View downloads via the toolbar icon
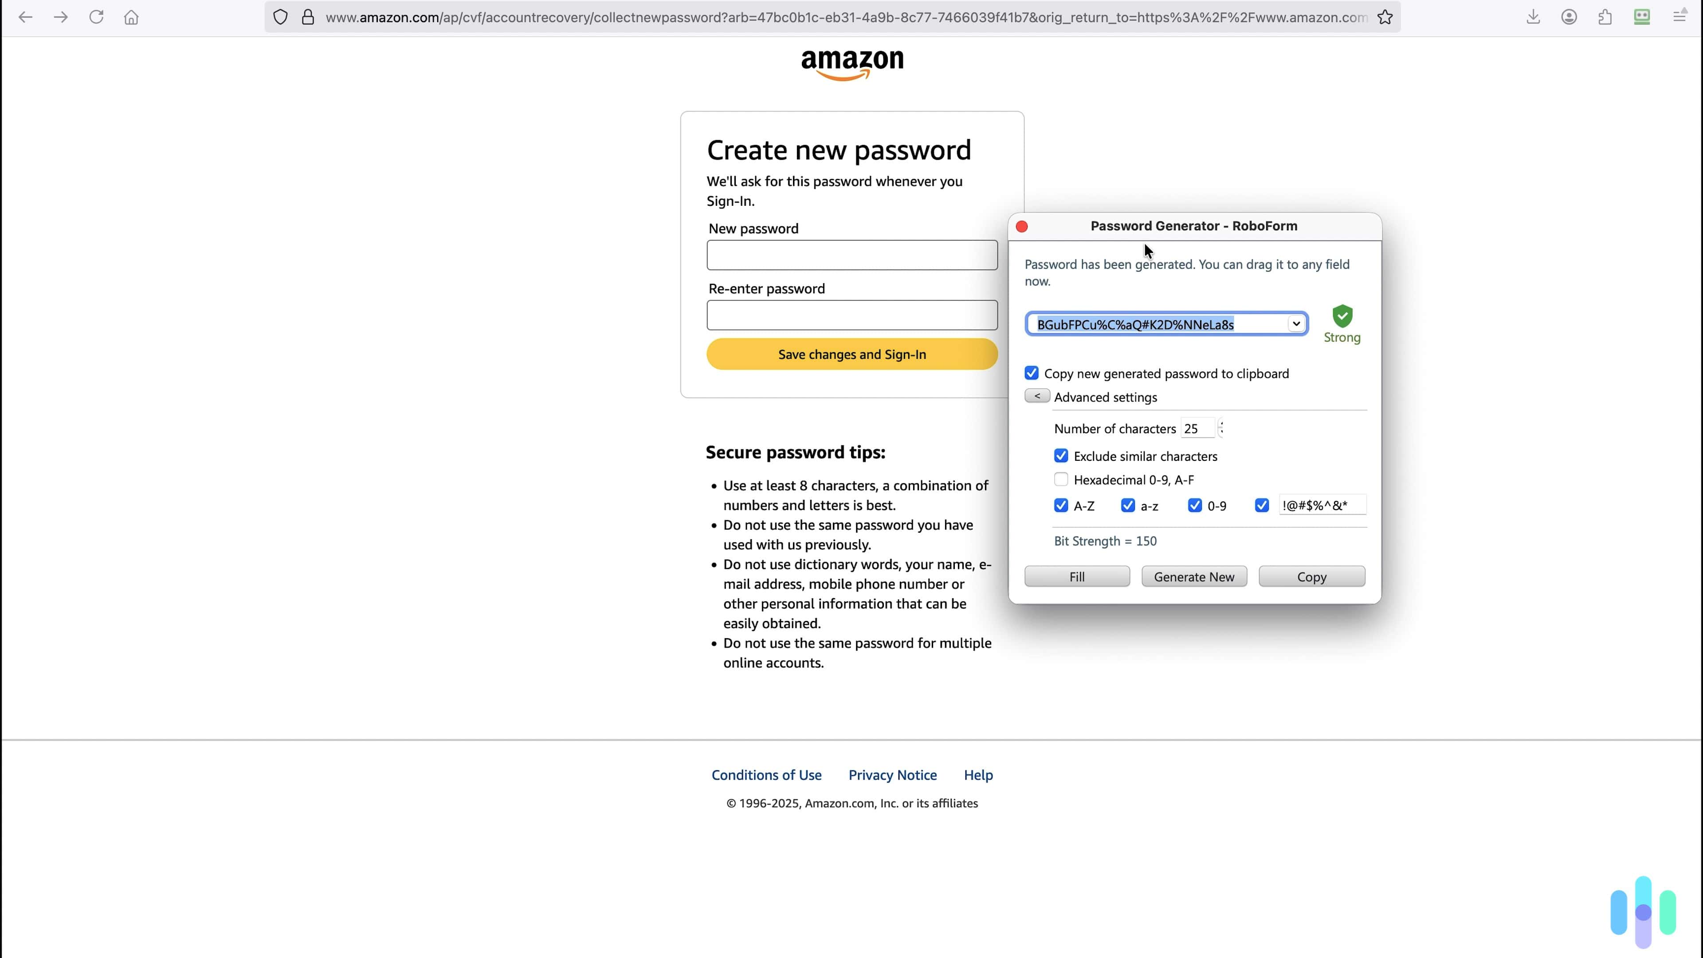This screenshot has width=1703, height=958. coord(1534,17)
